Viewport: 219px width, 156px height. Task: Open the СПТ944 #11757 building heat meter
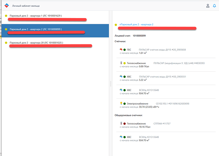pos(162,123)
